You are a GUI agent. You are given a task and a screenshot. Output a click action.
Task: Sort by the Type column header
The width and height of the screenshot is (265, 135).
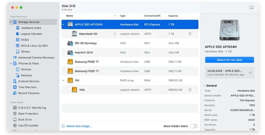(x=123, y=16)
